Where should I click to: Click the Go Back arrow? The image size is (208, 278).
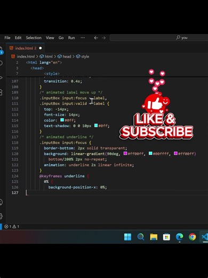point(96,38)
